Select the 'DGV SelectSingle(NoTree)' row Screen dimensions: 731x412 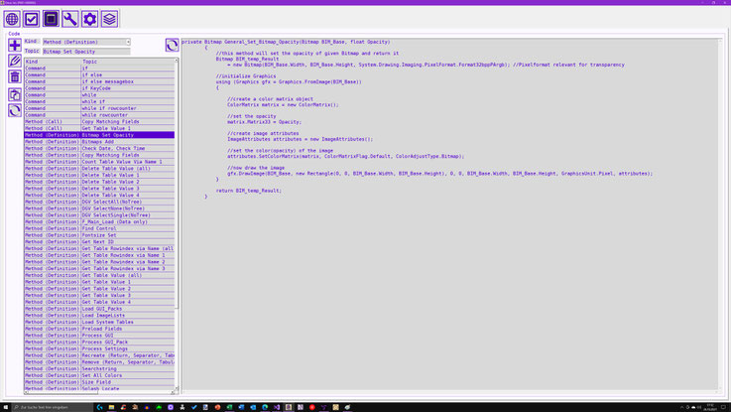(99, 215)
